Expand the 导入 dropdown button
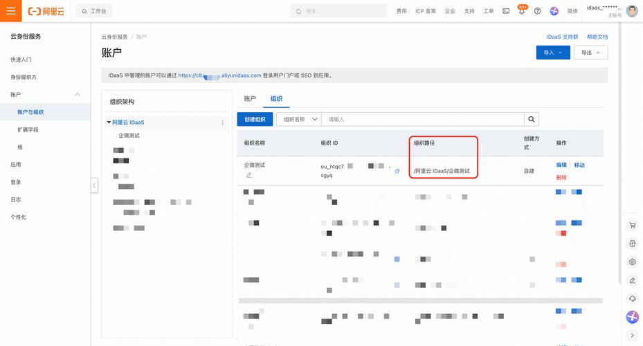643x346 pixels. [553, 53]
